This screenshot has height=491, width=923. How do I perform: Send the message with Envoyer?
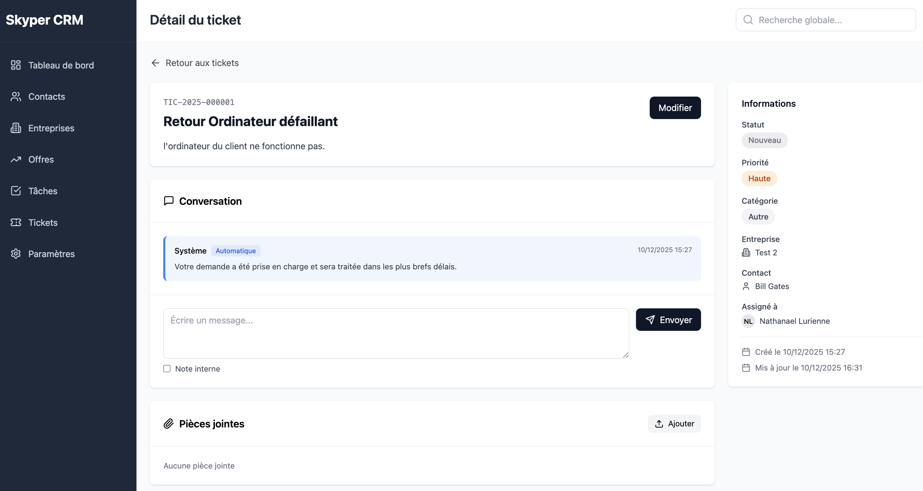coord(668,320)
